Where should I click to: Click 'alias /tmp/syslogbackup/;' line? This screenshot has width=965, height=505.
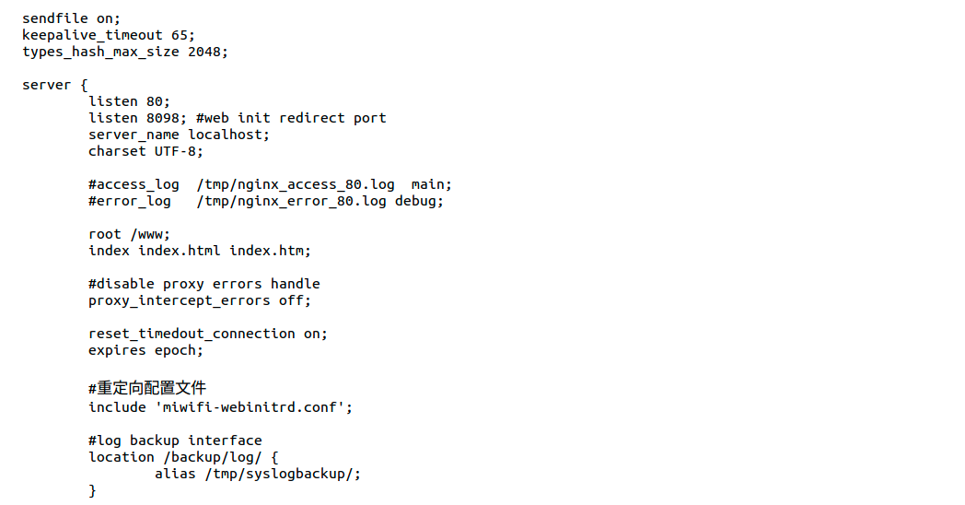coord(258,475)
